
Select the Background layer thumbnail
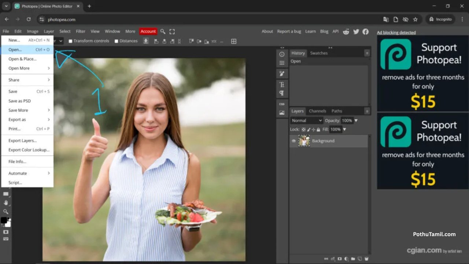coord(304,141)
